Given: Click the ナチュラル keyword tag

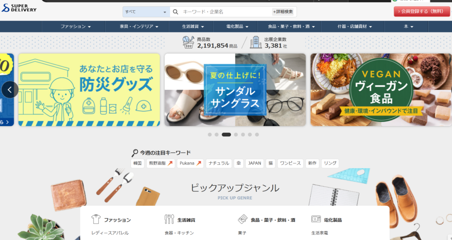Looking at the screenshot, I should coord(219,163).
